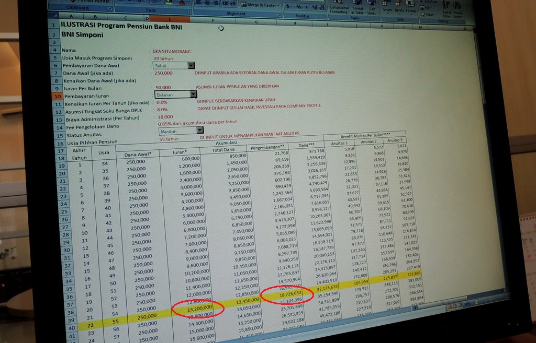The image size is (536, 343).
Task: Click the Dana Awal cell showing 250,000
Action: [x=163, y=73]
